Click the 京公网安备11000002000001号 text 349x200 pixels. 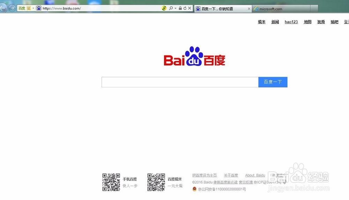pos(222,189)
